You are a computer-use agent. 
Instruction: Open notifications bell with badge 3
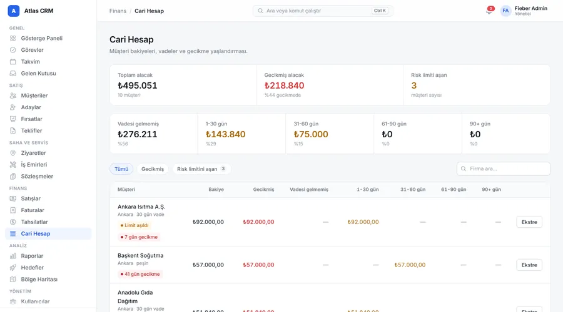tap(489, 11)
